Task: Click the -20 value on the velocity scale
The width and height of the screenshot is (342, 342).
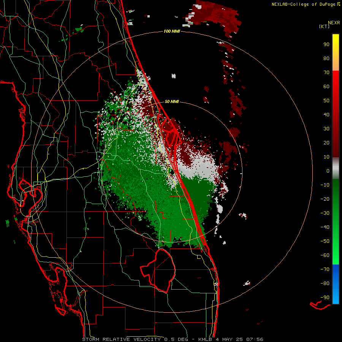Action: coord(325,199)
